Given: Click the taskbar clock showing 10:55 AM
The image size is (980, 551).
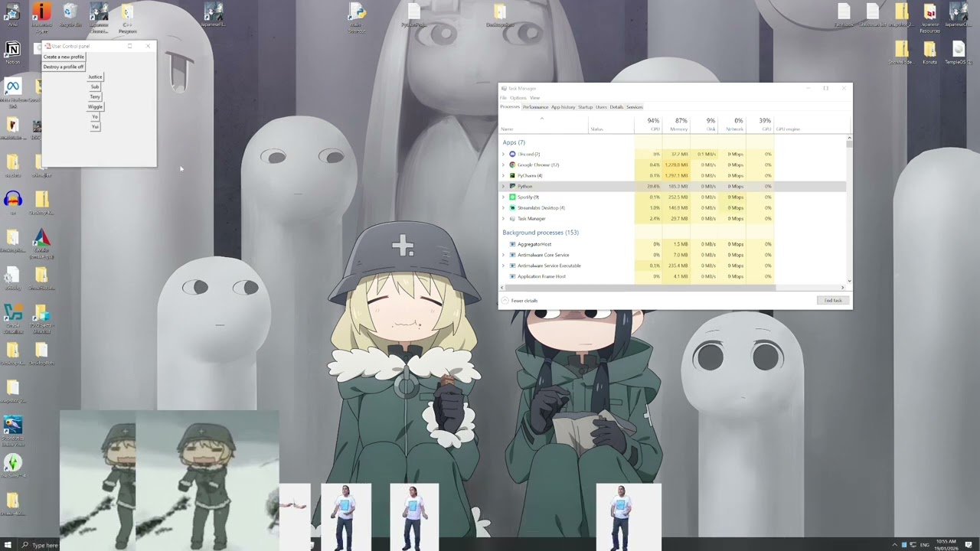Looking at the screenshot, I should coord(946,545).
